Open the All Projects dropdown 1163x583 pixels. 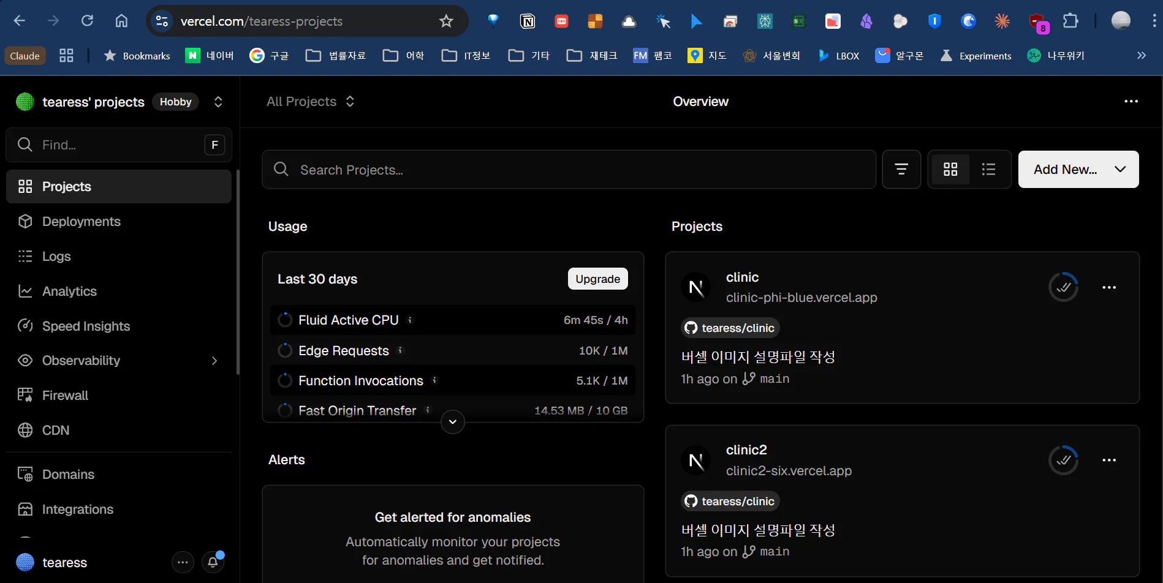(x=311, y=102)
